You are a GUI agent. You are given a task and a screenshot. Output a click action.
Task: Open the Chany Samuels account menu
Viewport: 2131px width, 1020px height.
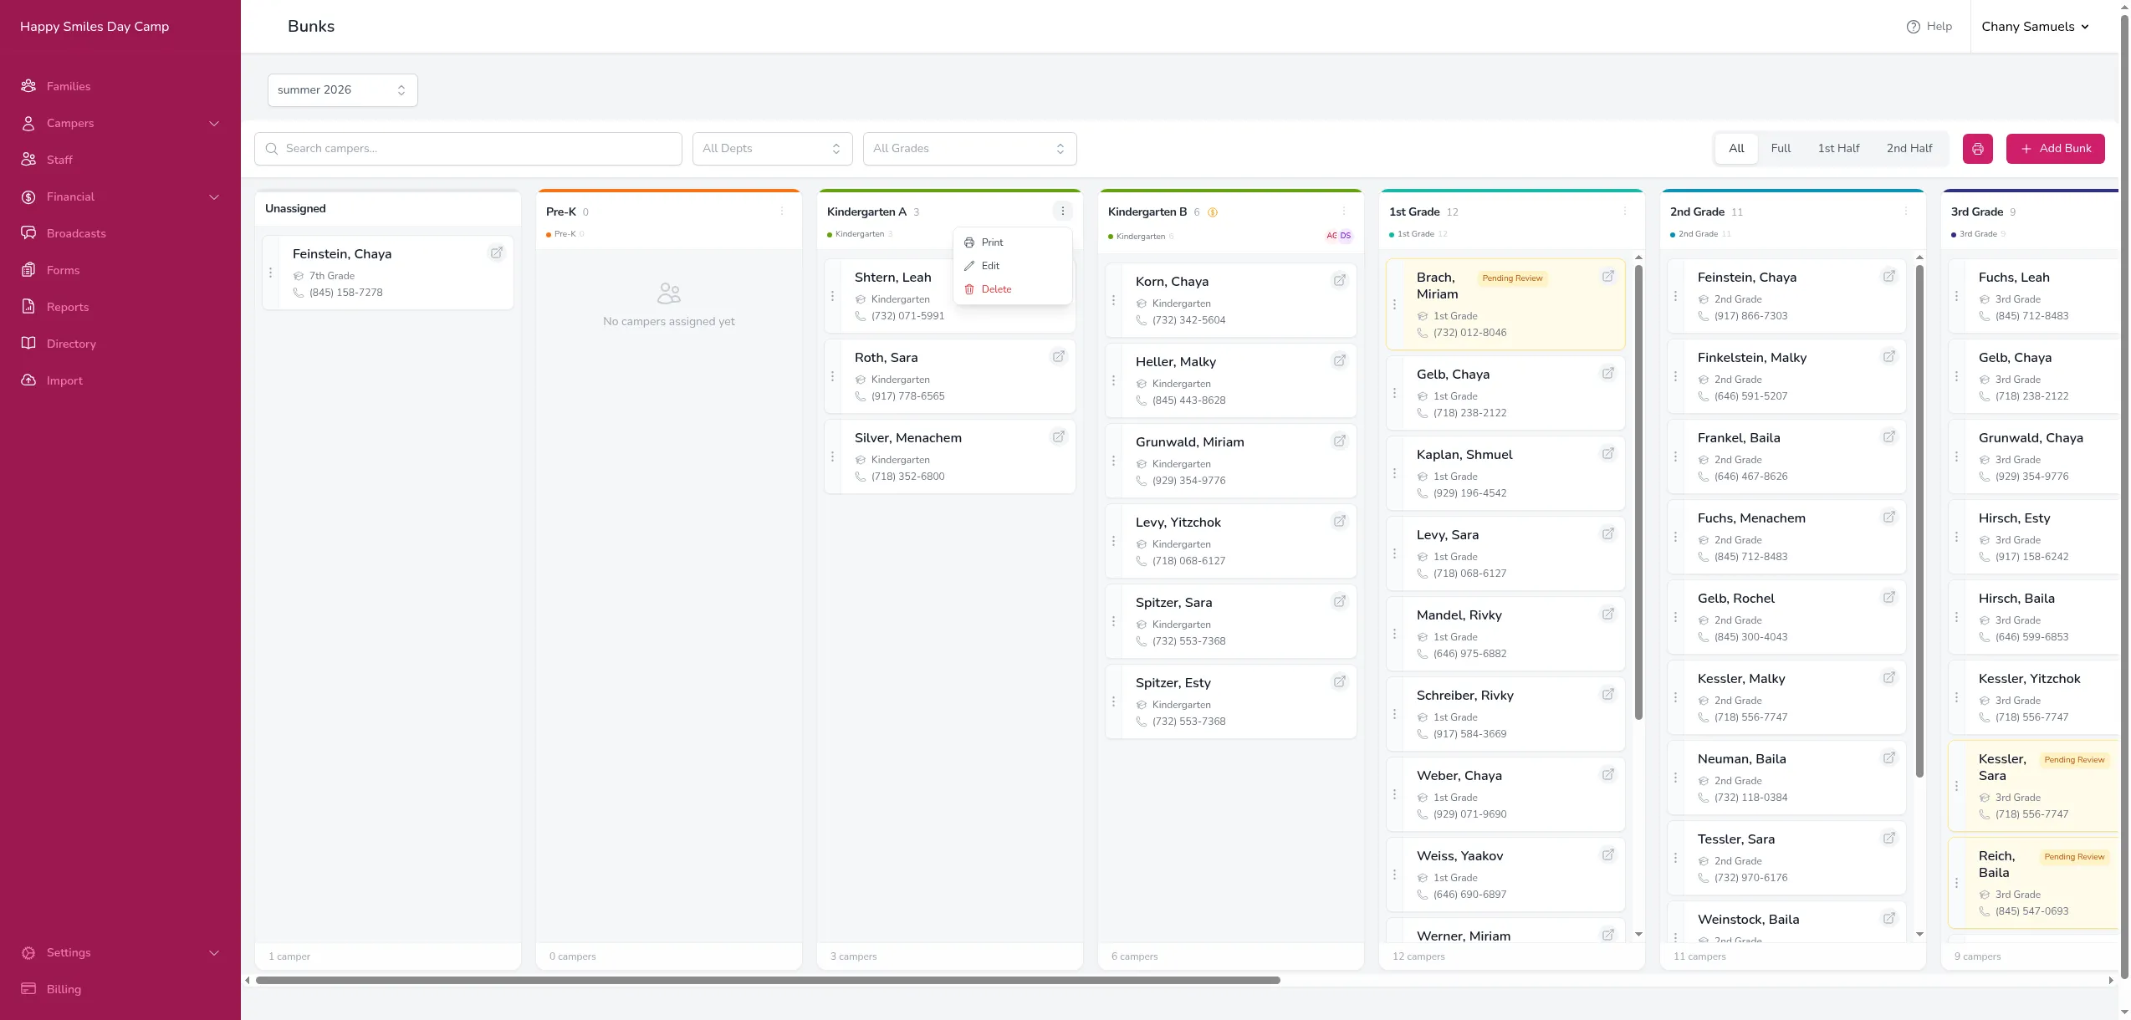(x=2035, y=27)
